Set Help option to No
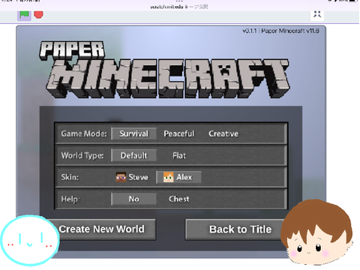 [133, 199]
